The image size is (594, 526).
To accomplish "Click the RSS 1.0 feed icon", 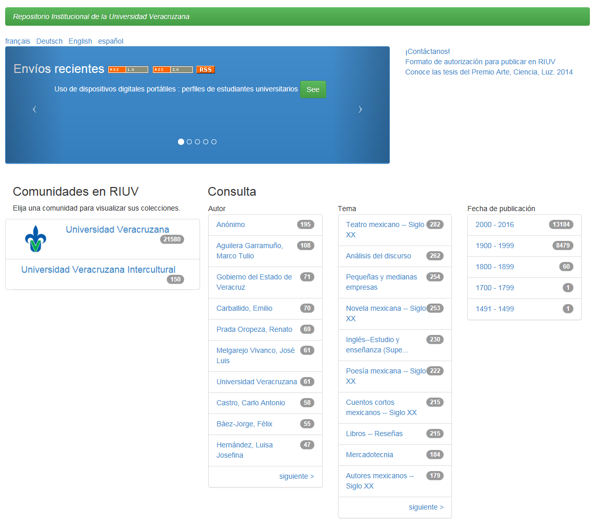I will [128, 70].
